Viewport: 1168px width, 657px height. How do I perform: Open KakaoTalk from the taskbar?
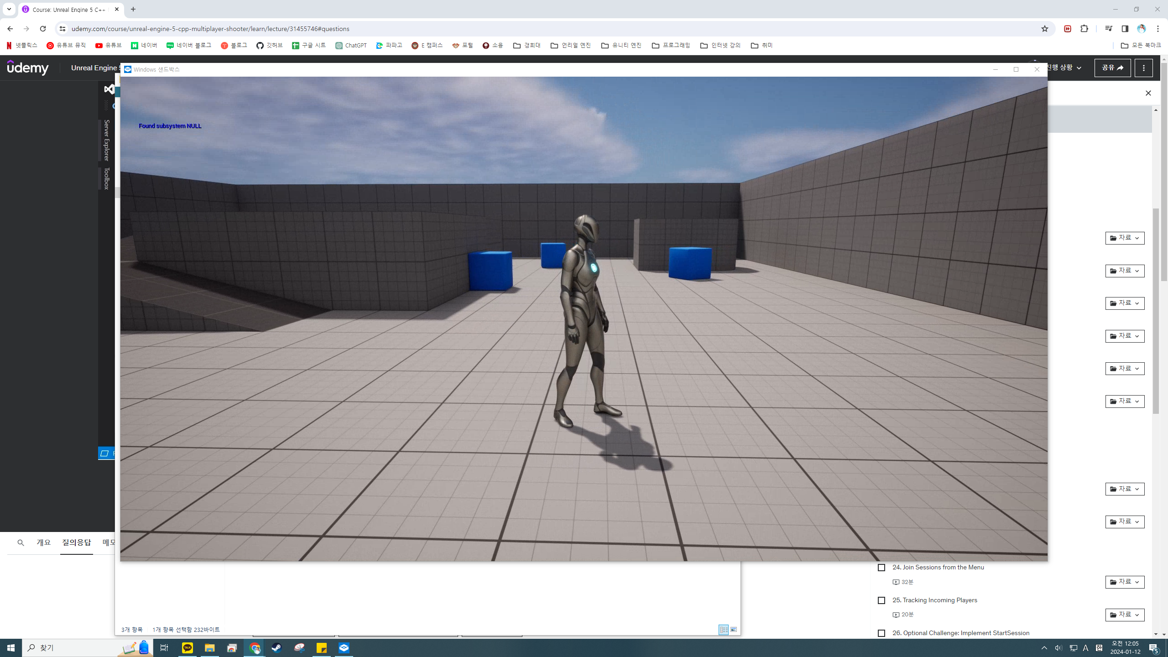pyautogui.click(x=188, y=648)
